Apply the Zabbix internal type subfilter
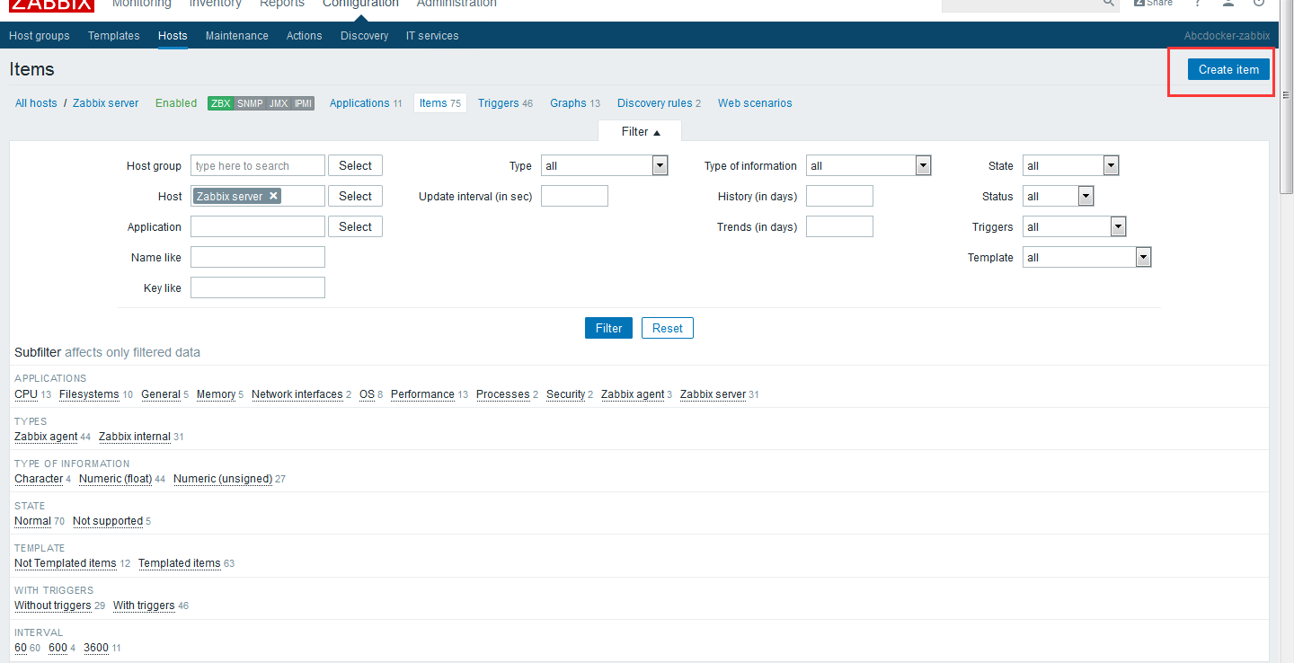Viewport: 1294px width, 663px height. [135, 437]
